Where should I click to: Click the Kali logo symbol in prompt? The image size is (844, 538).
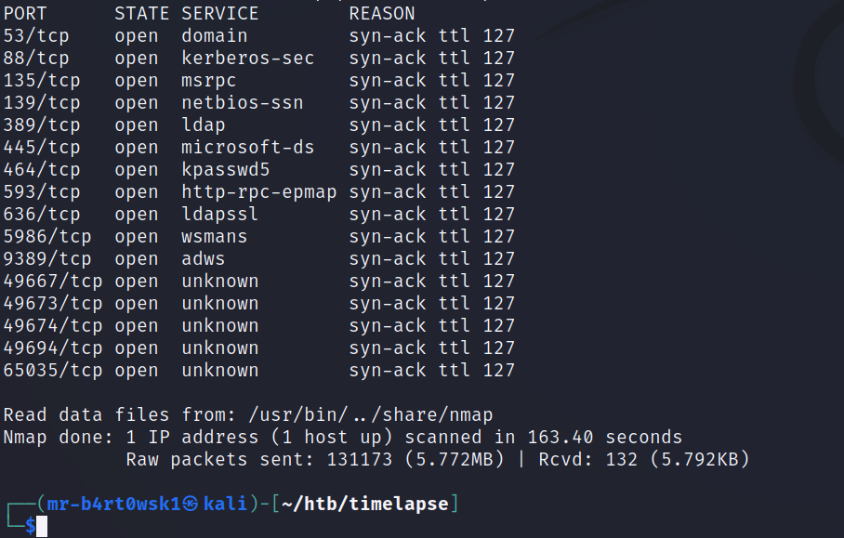click(x=190, y=504)
